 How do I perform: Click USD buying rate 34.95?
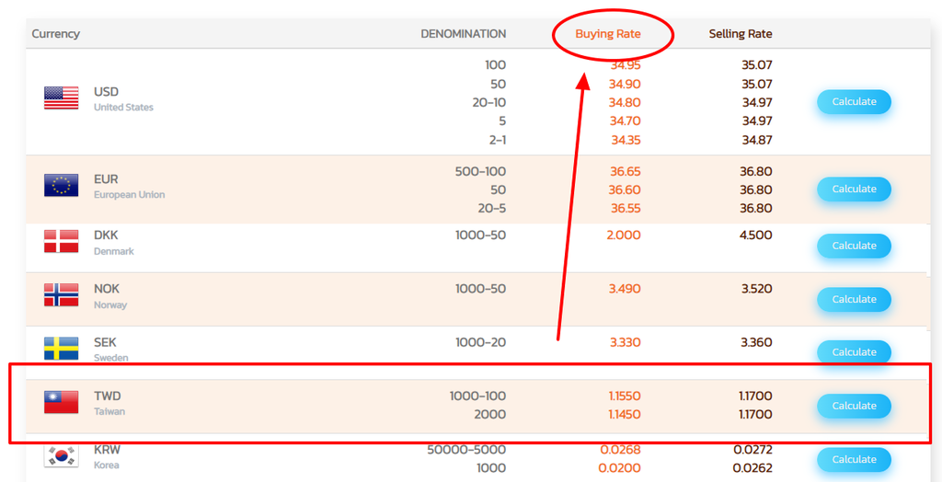coord(626,65)
